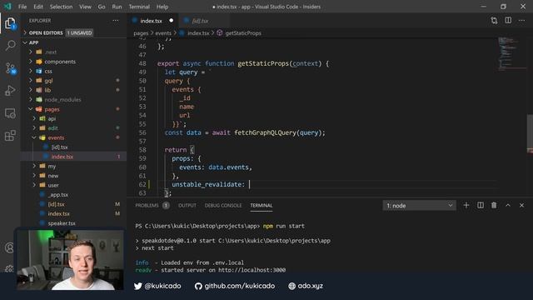Click the Twitter @kukicado handle

pyautogui.click(x=157, y=286)
